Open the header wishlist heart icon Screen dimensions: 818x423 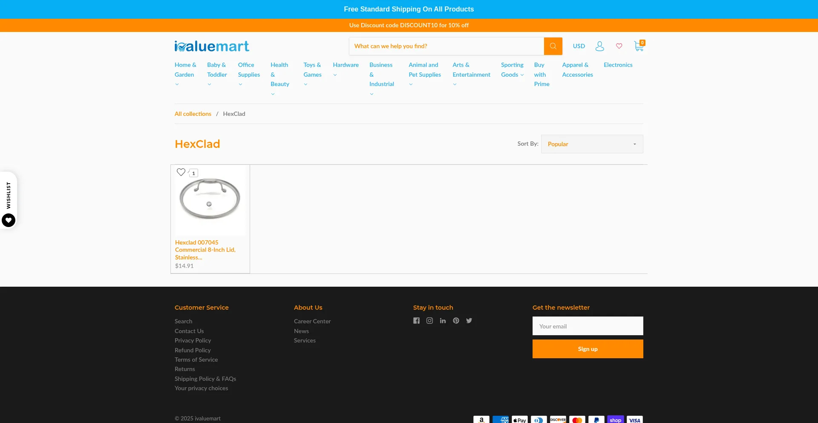[619, 46]
